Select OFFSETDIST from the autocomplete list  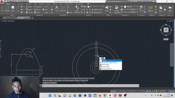click(111, 65)
